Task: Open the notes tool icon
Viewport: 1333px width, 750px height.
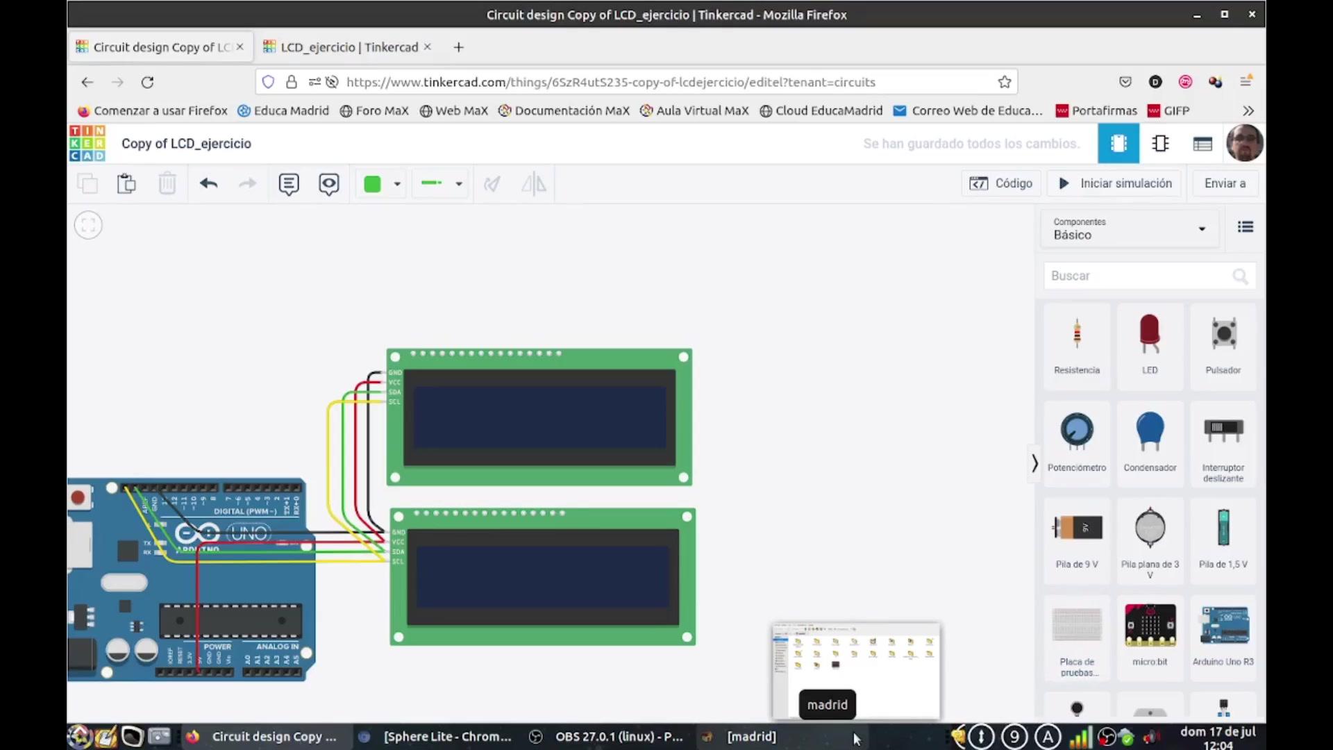Action: (x=288, y=184)
